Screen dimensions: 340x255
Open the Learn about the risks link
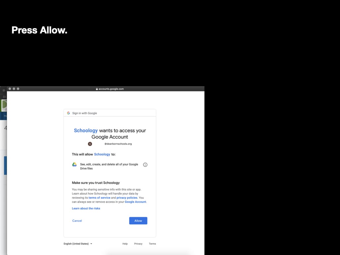[86, 209]
